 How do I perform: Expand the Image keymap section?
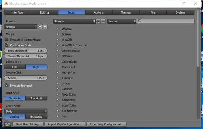click(57, 83)
